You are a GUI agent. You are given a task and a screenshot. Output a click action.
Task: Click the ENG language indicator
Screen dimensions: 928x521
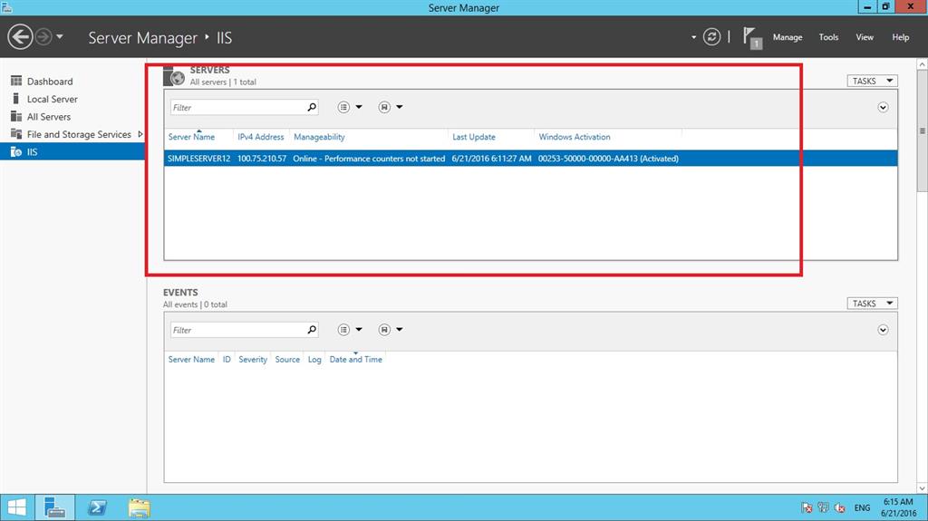pyautogui.click(x=862, y=508)
